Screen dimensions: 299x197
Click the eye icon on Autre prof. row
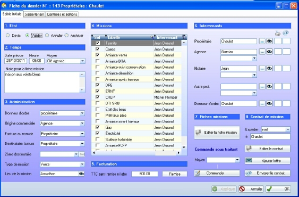point(269,86)
